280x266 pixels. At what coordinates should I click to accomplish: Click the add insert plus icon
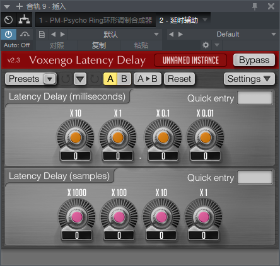(x=20, y=6)
